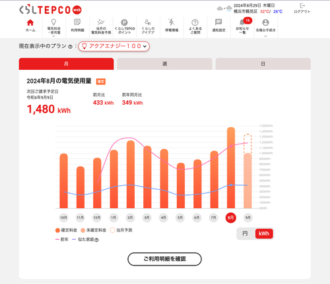Switch chart units to 円

click(245, 233)
